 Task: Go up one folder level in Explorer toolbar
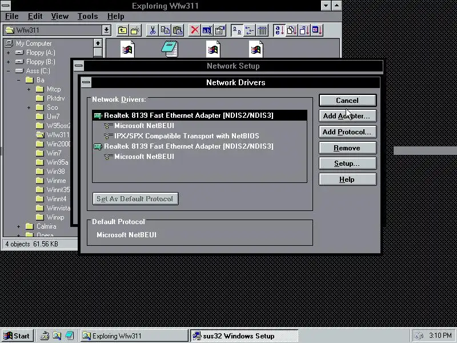[x=122, y=30]
